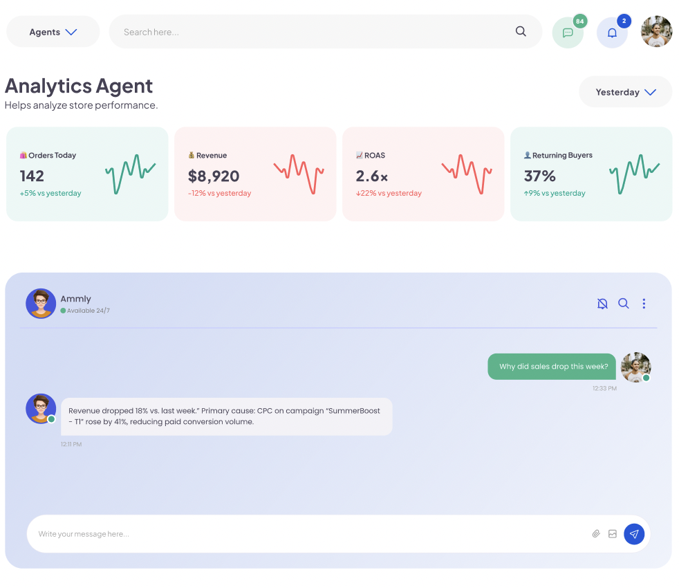The height and width of the screenshot is (588, 679).
Task: Click the 'Why did sales drop this week?' message
Action: tap(552, 367)
